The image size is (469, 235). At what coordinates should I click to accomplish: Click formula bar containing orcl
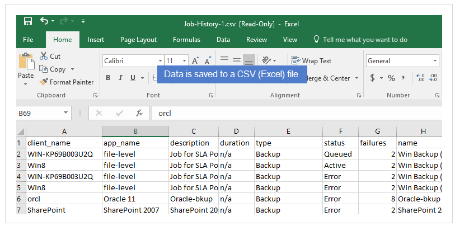coord(297,114)
